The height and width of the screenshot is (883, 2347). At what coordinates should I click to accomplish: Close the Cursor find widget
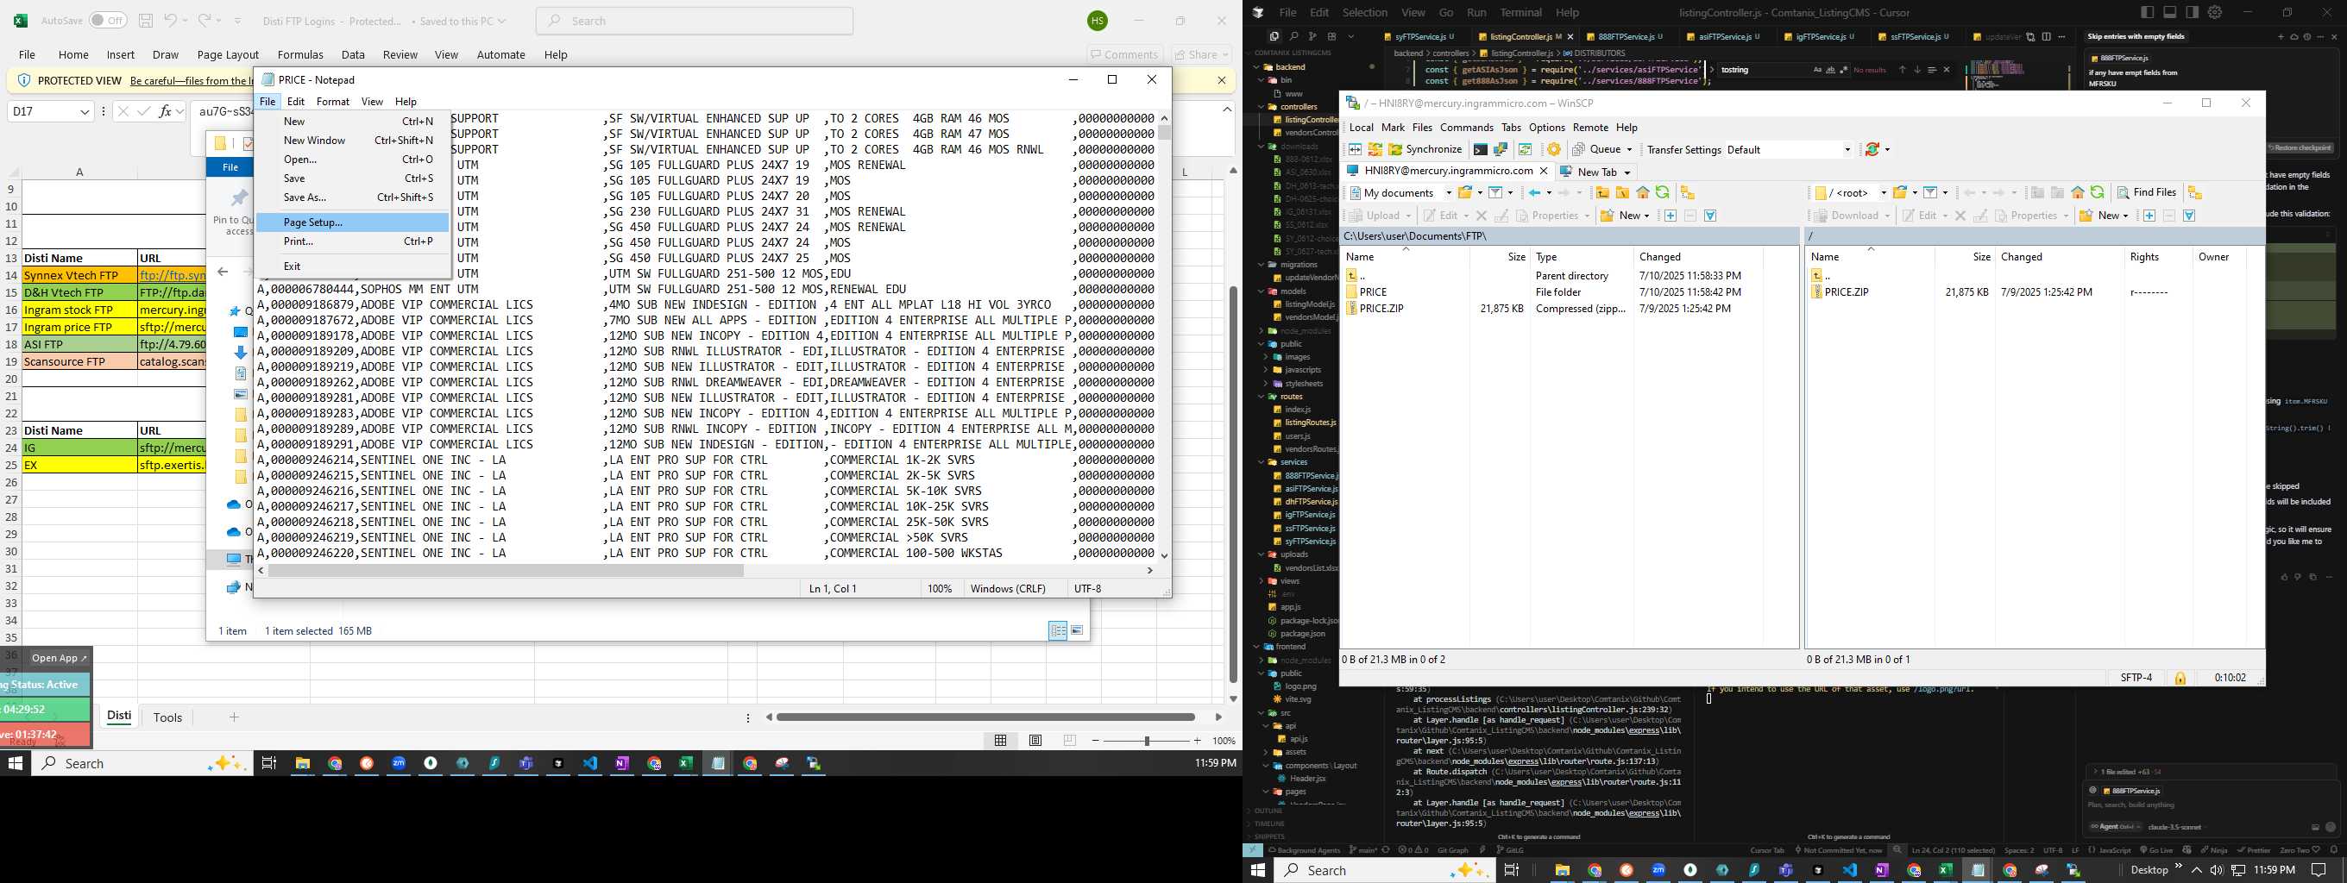point(1947,69)
